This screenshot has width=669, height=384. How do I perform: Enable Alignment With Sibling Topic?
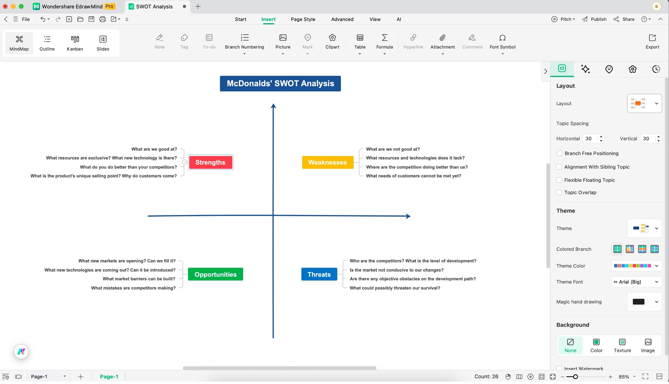tap(559, 167)
